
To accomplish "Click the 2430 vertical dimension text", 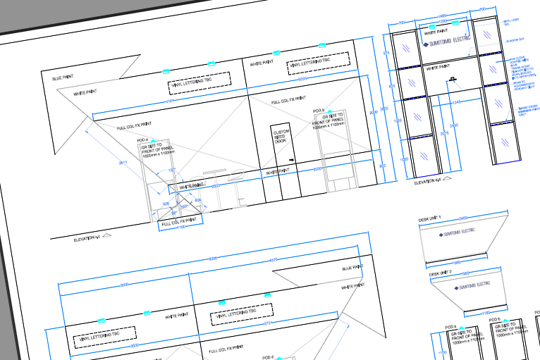I will coord(454,125).
